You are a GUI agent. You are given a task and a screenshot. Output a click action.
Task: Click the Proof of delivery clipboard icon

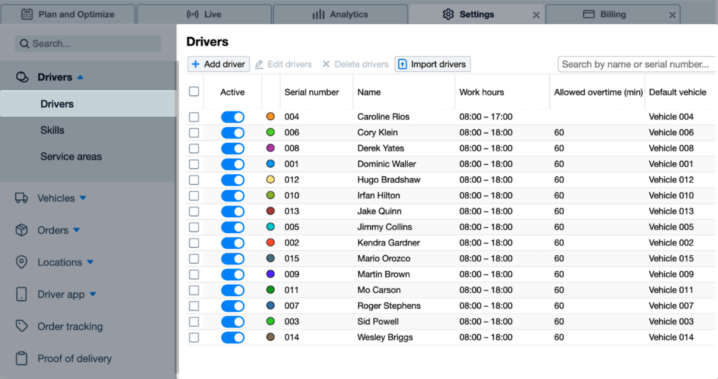(x=22, y=358)
